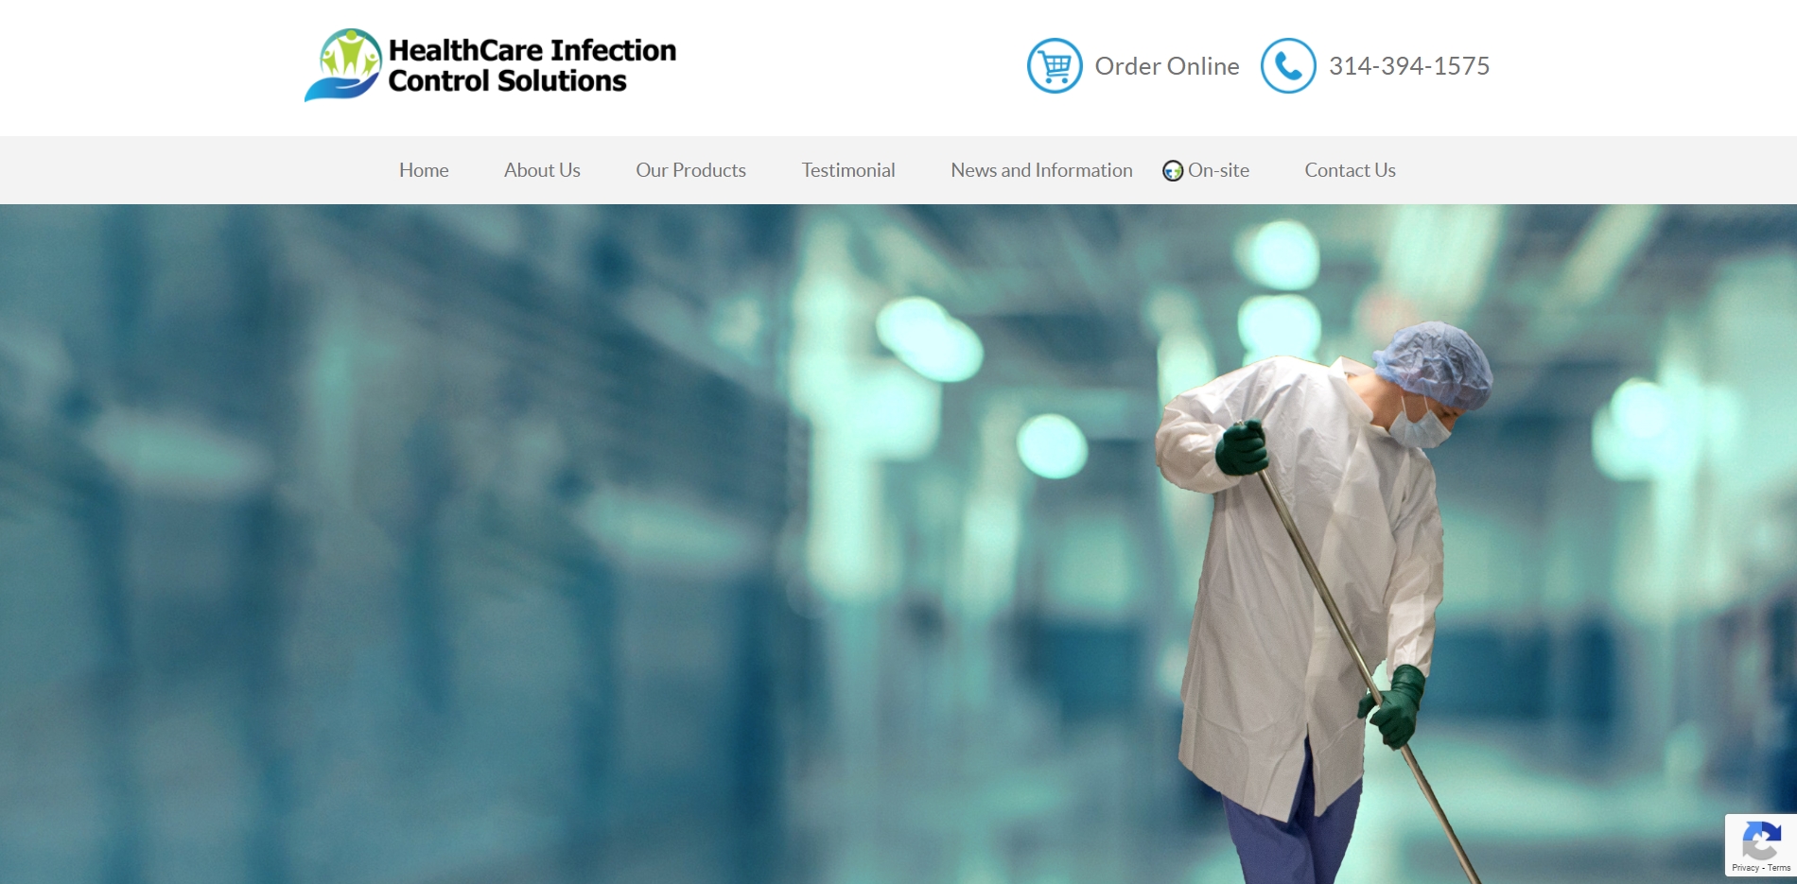Navigate to News and Information
1797x884 pixels.
(x=1041, y=170)
